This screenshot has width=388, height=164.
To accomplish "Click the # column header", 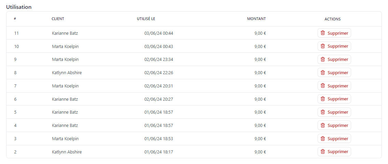I will click(15, 19).
